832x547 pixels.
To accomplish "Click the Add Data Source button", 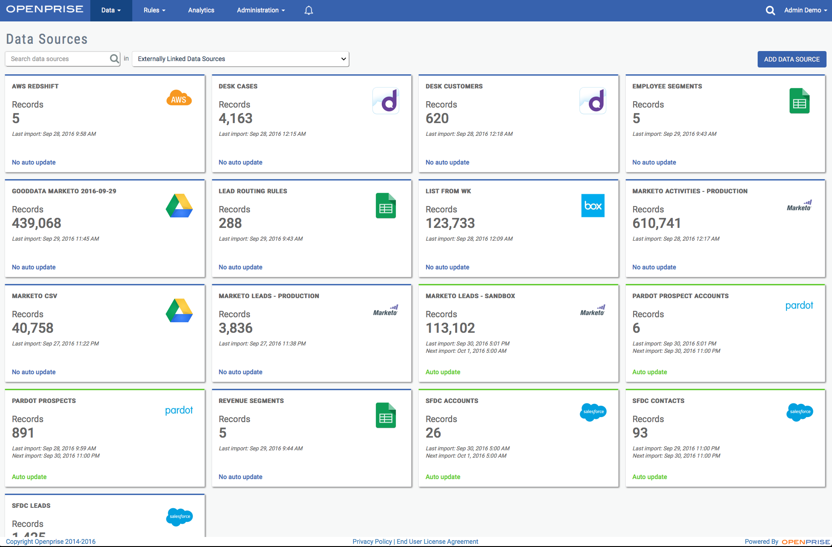I will [x=792, y=59].
